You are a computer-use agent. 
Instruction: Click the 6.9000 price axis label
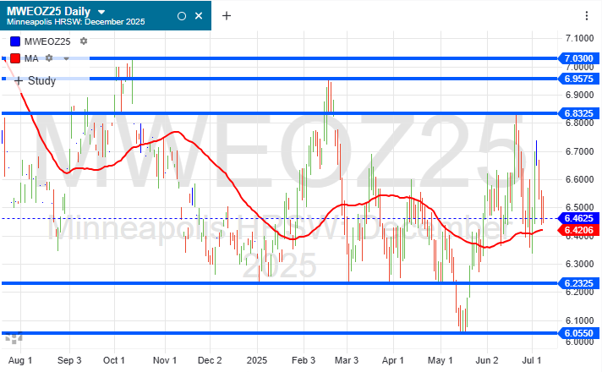pos(580,95)
